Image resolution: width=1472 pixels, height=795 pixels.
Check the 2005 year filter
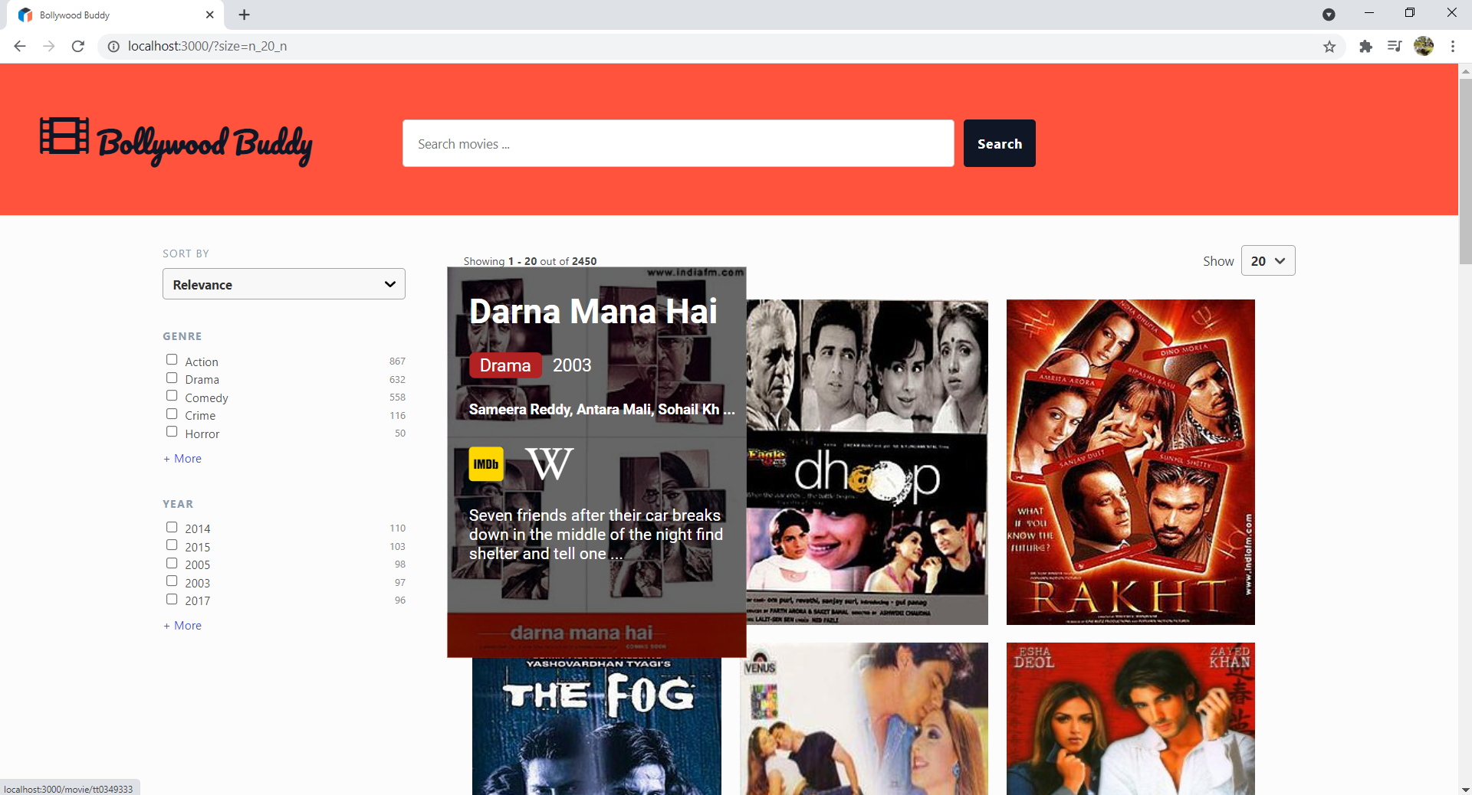pos(172,563)
